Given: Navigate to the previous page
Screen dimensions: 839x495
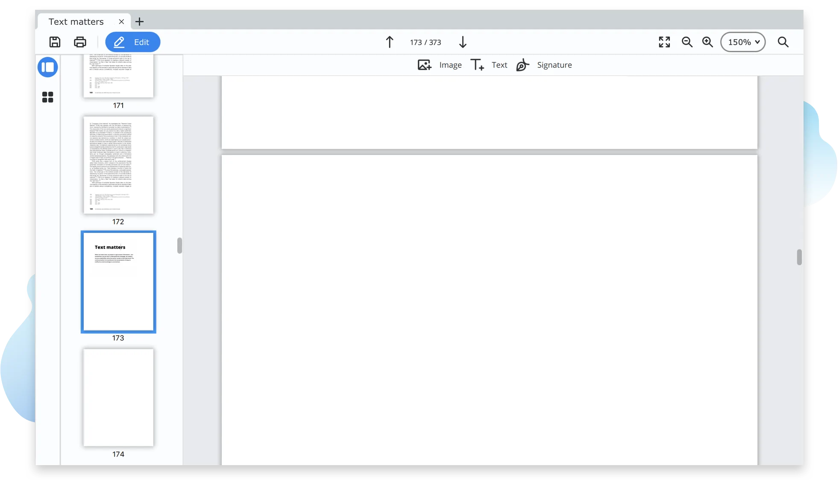Looking at the screenshot, I should click(389, 42).
